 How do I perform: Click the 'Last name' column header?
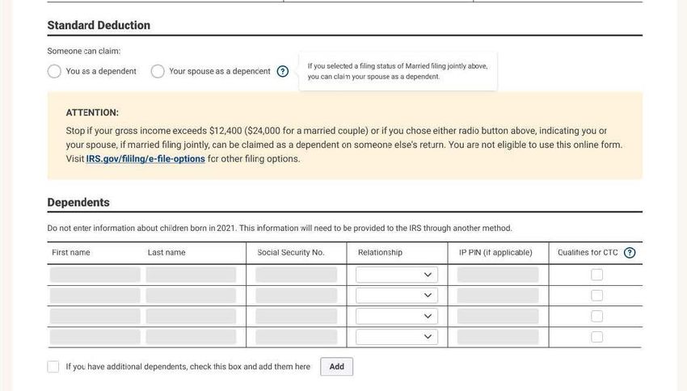click(166, 253)
